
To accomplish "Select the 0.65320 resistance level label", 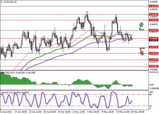I will pos(154,6).
